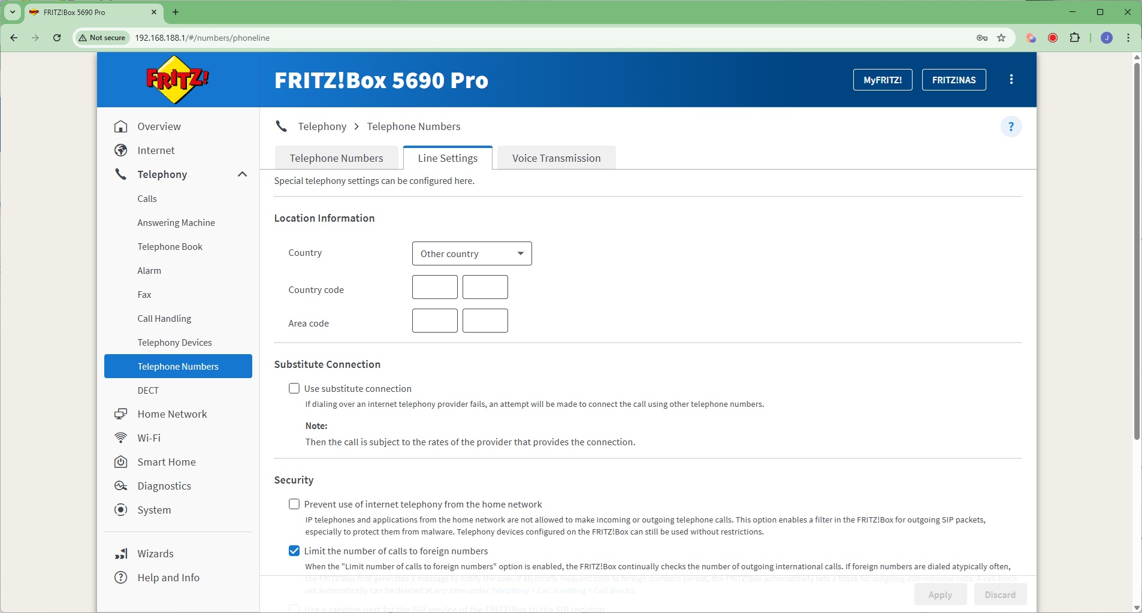Click the Telephony handset icon in sidebar
Screen dimensions: 1142x613
tap(121, 174)
